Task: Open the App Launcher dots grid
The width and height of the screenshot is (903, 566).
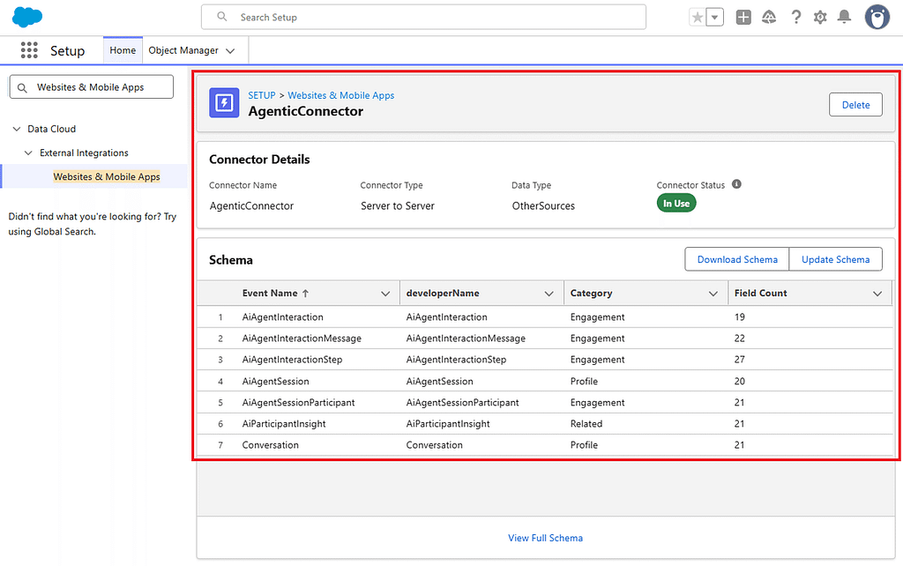Action: 29,50
